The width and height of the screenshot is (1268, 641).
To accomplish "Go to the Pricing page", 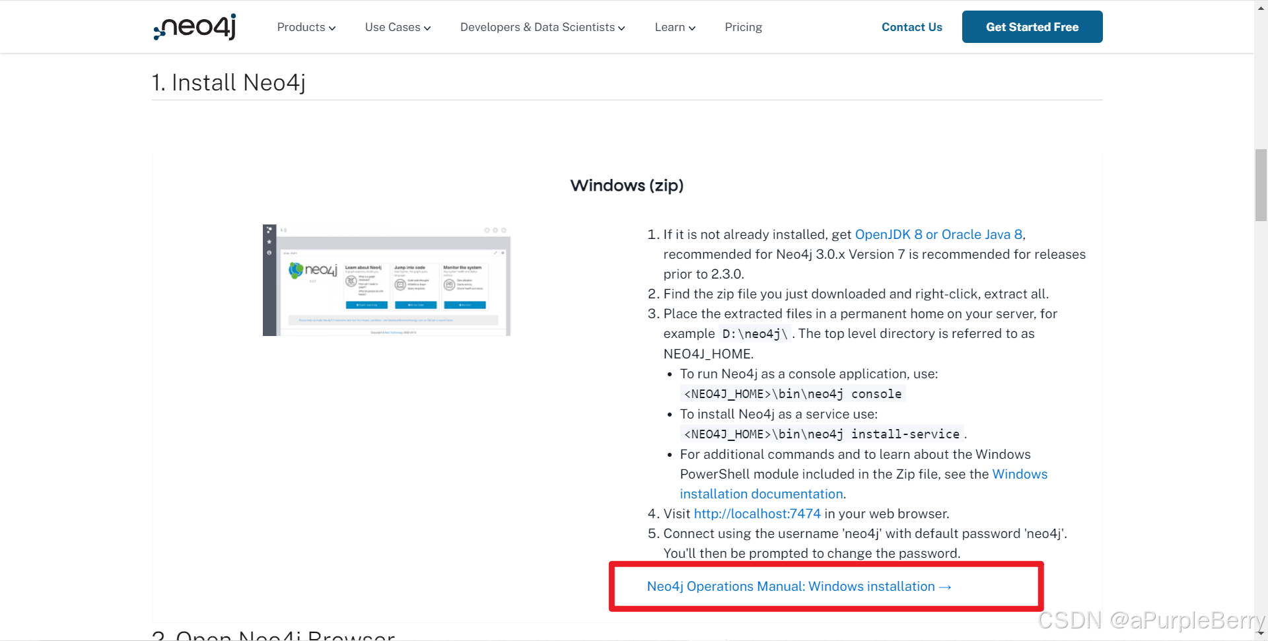I will point(743,27).
